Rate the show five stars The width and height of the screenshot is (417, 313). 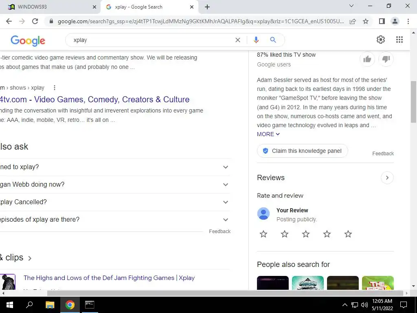348,234
